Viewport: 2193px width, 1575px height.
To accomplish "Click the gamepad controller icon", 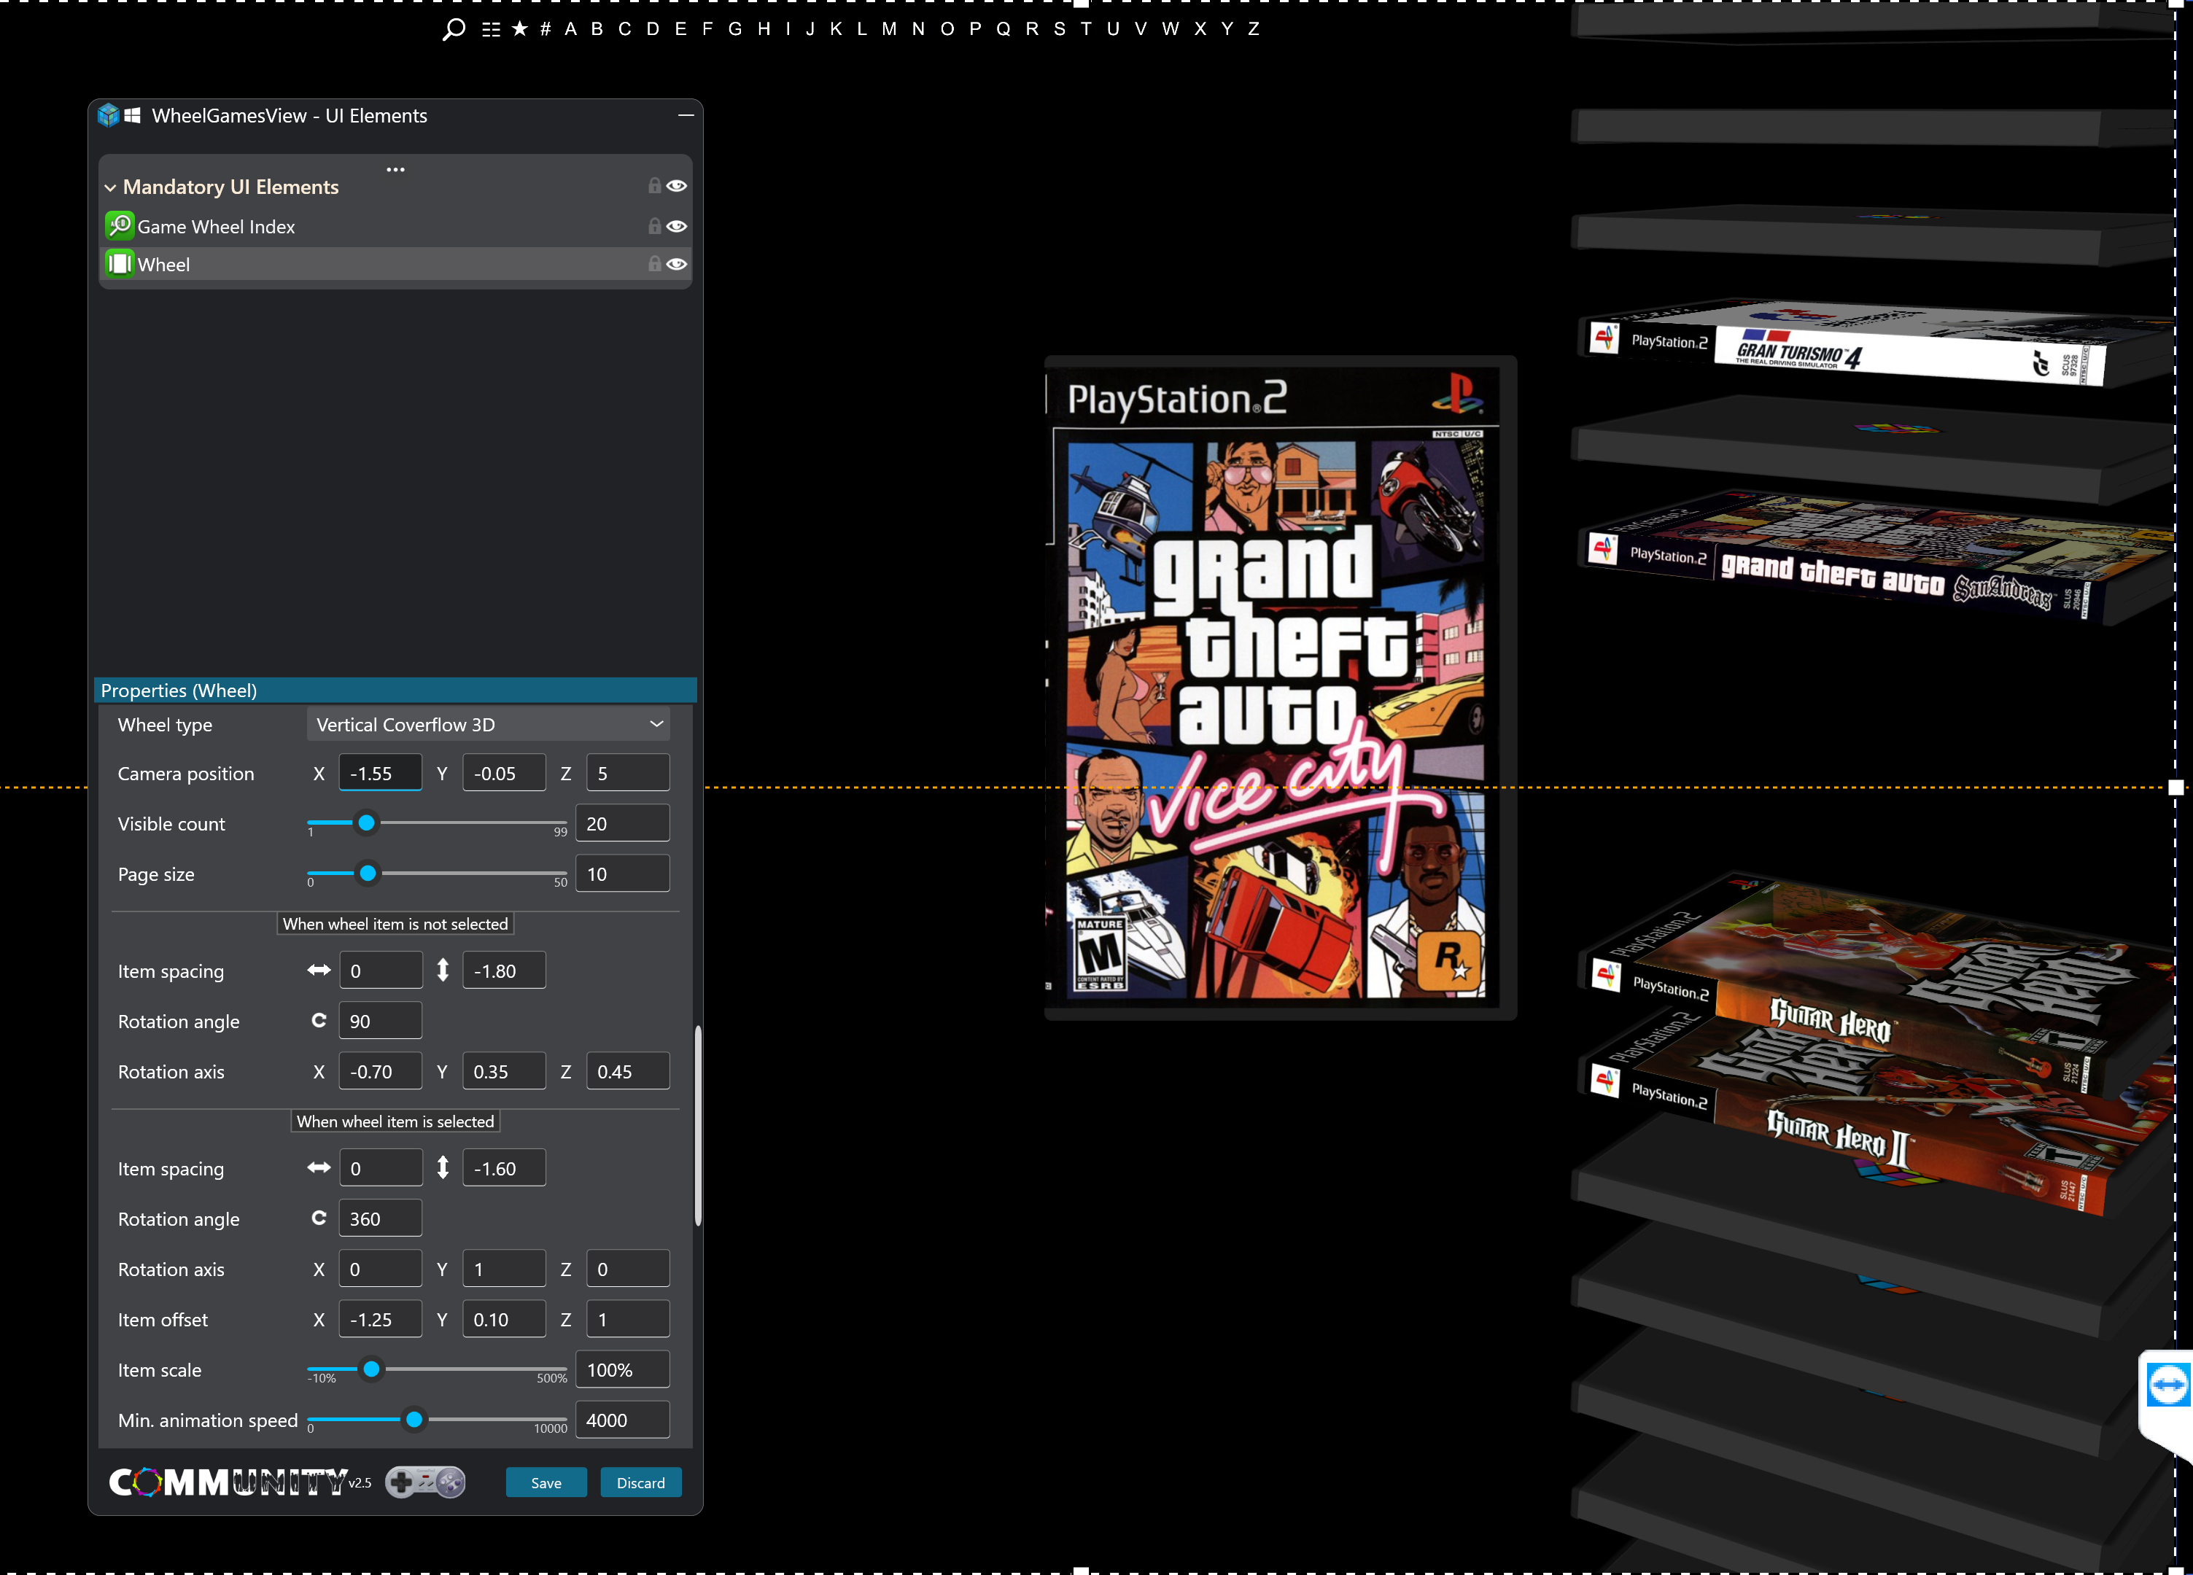I will coord(425,1481).
